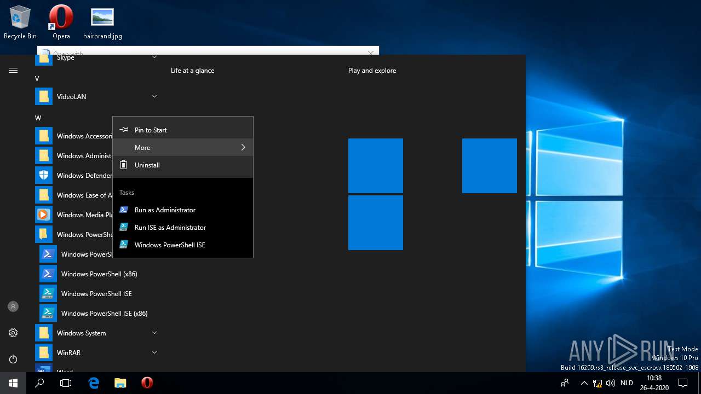Expand the Windows System folder
Image resolution: width=701 pixels, height=394 pixels.
[96, 333]
